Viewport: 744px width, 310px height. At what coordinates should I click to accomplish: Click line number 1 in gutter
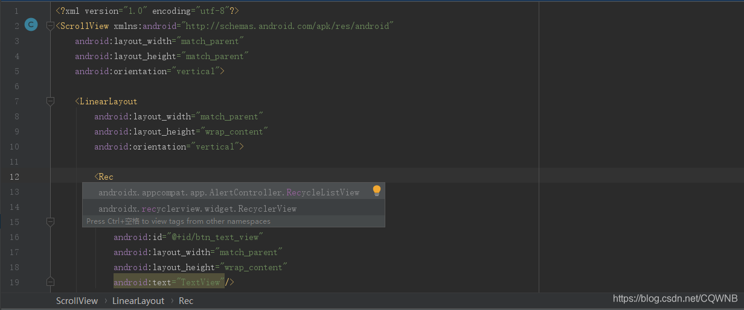[x=16, y=11]
